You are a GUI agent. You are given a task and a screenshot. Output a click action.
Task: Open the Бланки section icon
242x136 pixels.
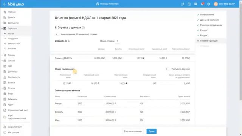5,83
